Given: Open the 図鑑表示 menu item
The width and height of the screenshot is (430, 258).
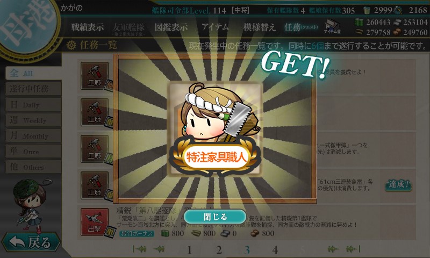Looking at the screenshot, I should point(171,27).
